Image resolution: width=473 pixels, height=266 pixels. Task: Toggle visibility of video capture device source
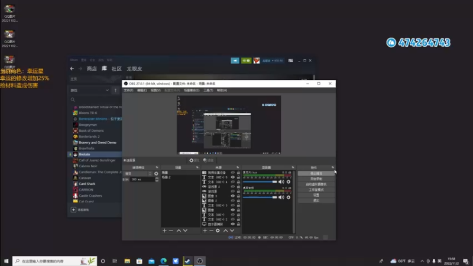(232, 173)
